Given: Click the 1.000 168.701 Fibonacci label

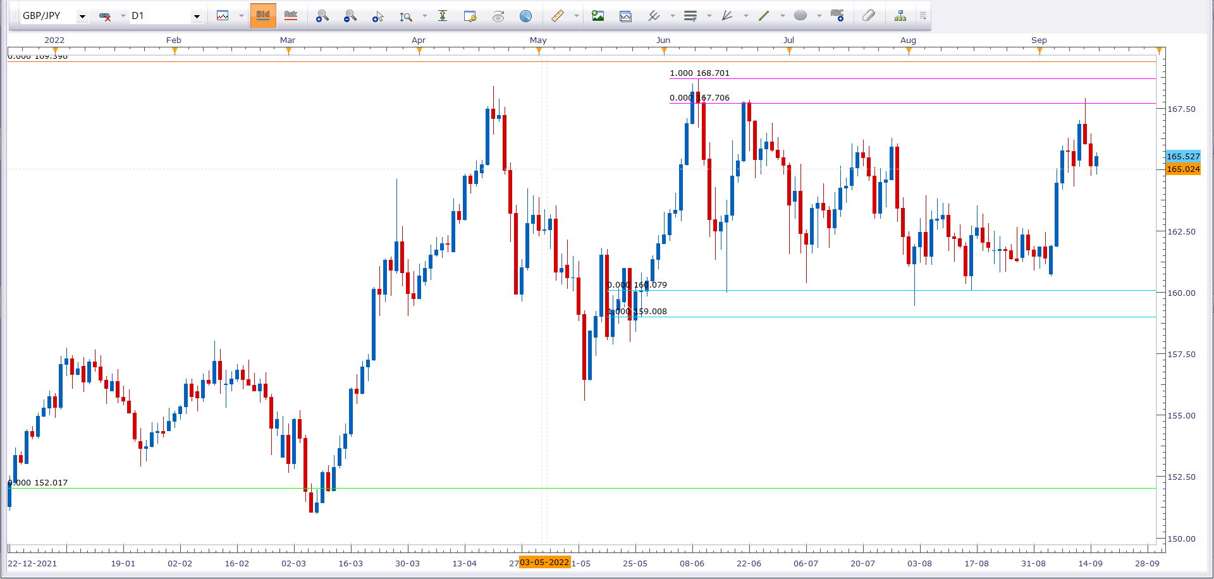Looking at the screenshot, I should pos(699,73).
